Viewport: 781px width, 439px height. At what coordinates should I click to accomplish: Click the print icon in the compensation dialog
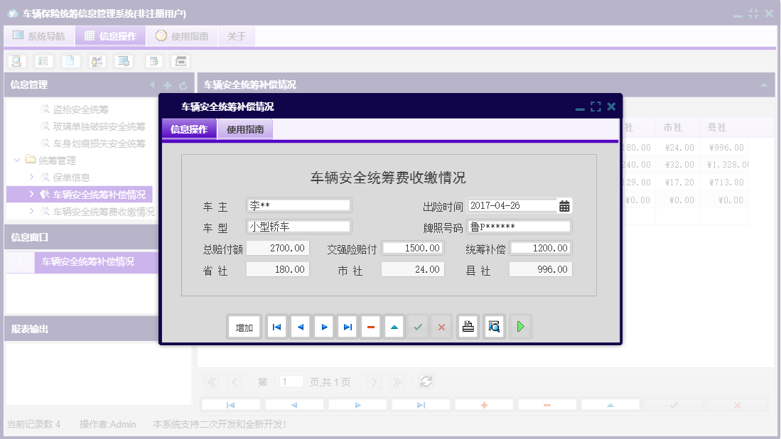click(468, 326)
